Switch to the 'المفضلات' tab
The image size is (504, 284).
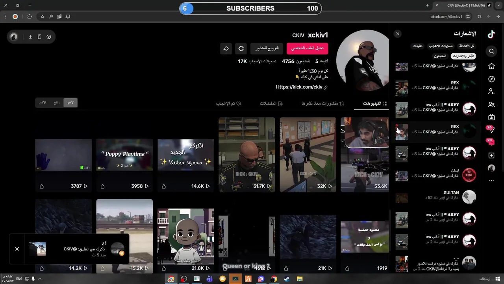(271, 103)
